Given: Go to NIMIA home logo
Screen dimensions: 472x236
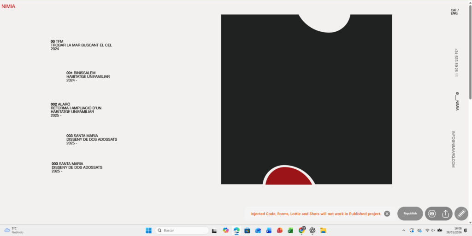Looking at the screenshot, I should pyautogui.click(x=8, y=6).
